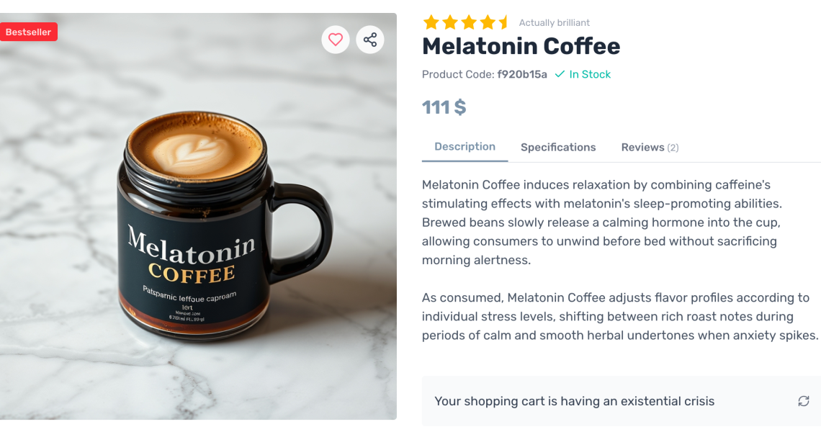Click the fourth gold rating star

pyautogui.click(x=488, y=22)
